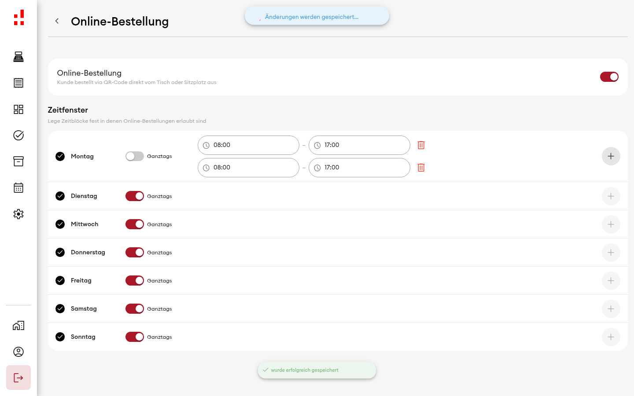The height and width of the screenshot is (396, 634).
Task: Delete the second Montag time block
Action: [421, 168]
